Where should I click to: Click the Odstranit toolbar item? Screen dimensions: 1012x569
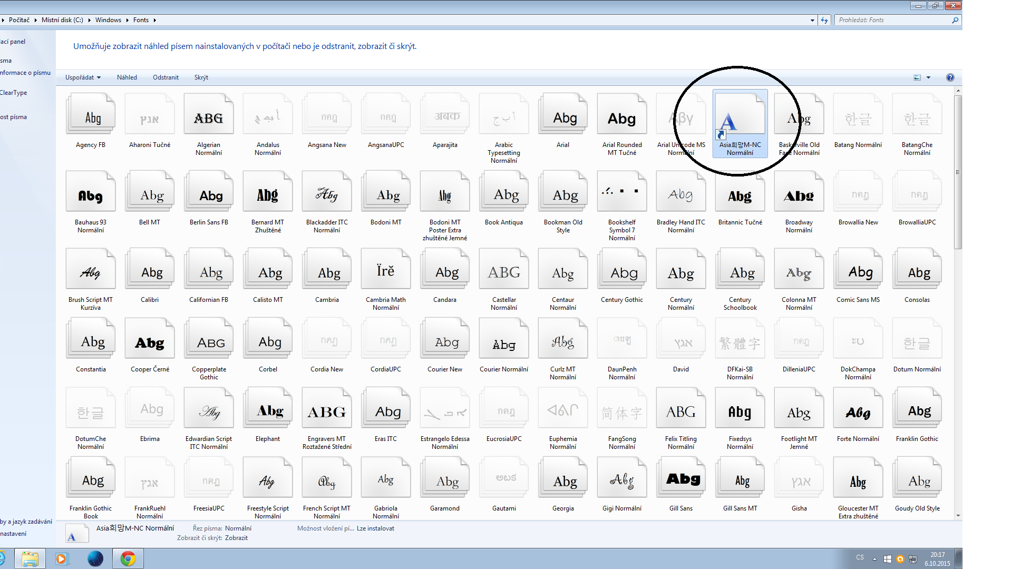(x=166, y=77)
